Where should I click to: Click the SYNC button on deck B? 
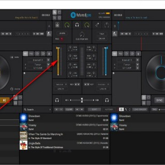point(159,100)
